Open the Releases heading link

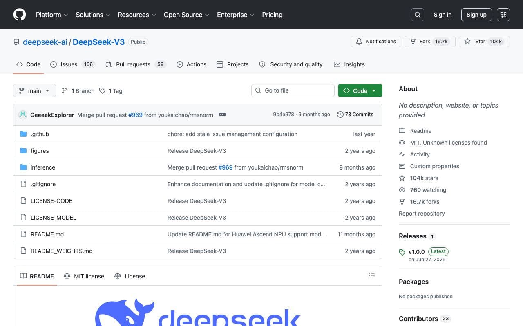click(x=417, y=236)
